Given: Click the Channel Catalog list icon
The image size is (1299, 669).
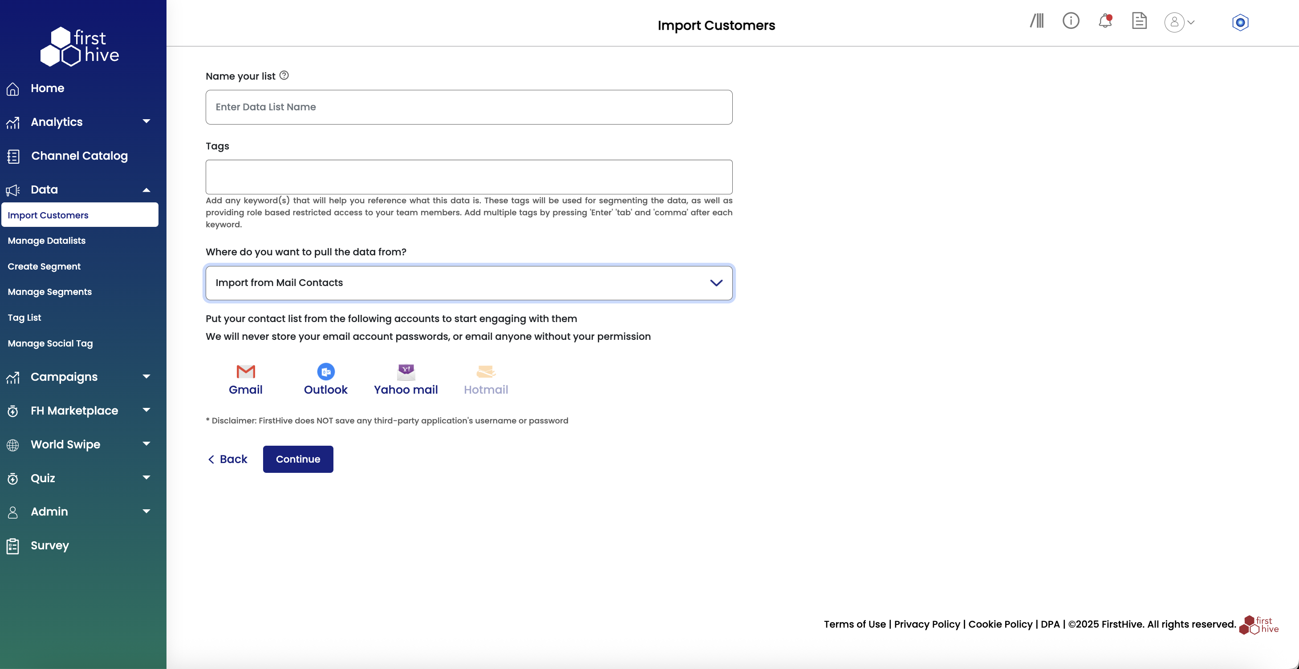Looking at the screenshot, I should coord(13,156).
